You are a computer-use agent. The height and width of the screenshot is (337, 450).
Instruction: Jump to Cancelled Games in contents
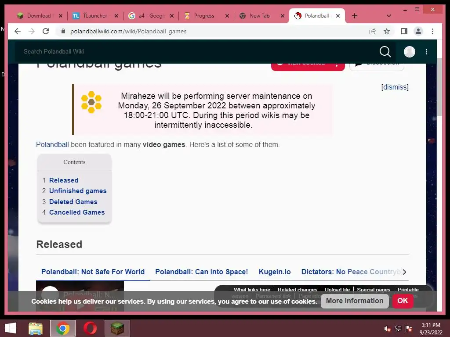tap(77, 212)
